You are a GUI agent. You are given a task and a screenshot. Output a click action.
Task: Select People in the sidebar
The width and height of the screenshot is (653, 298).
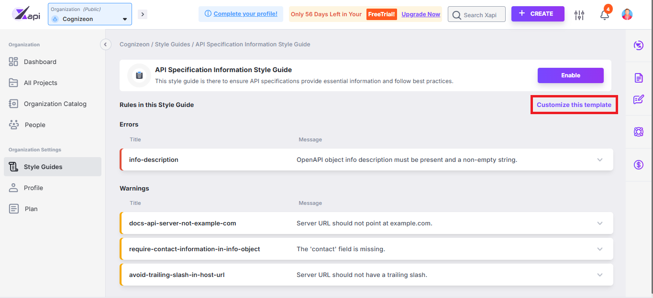click(35, 125)
